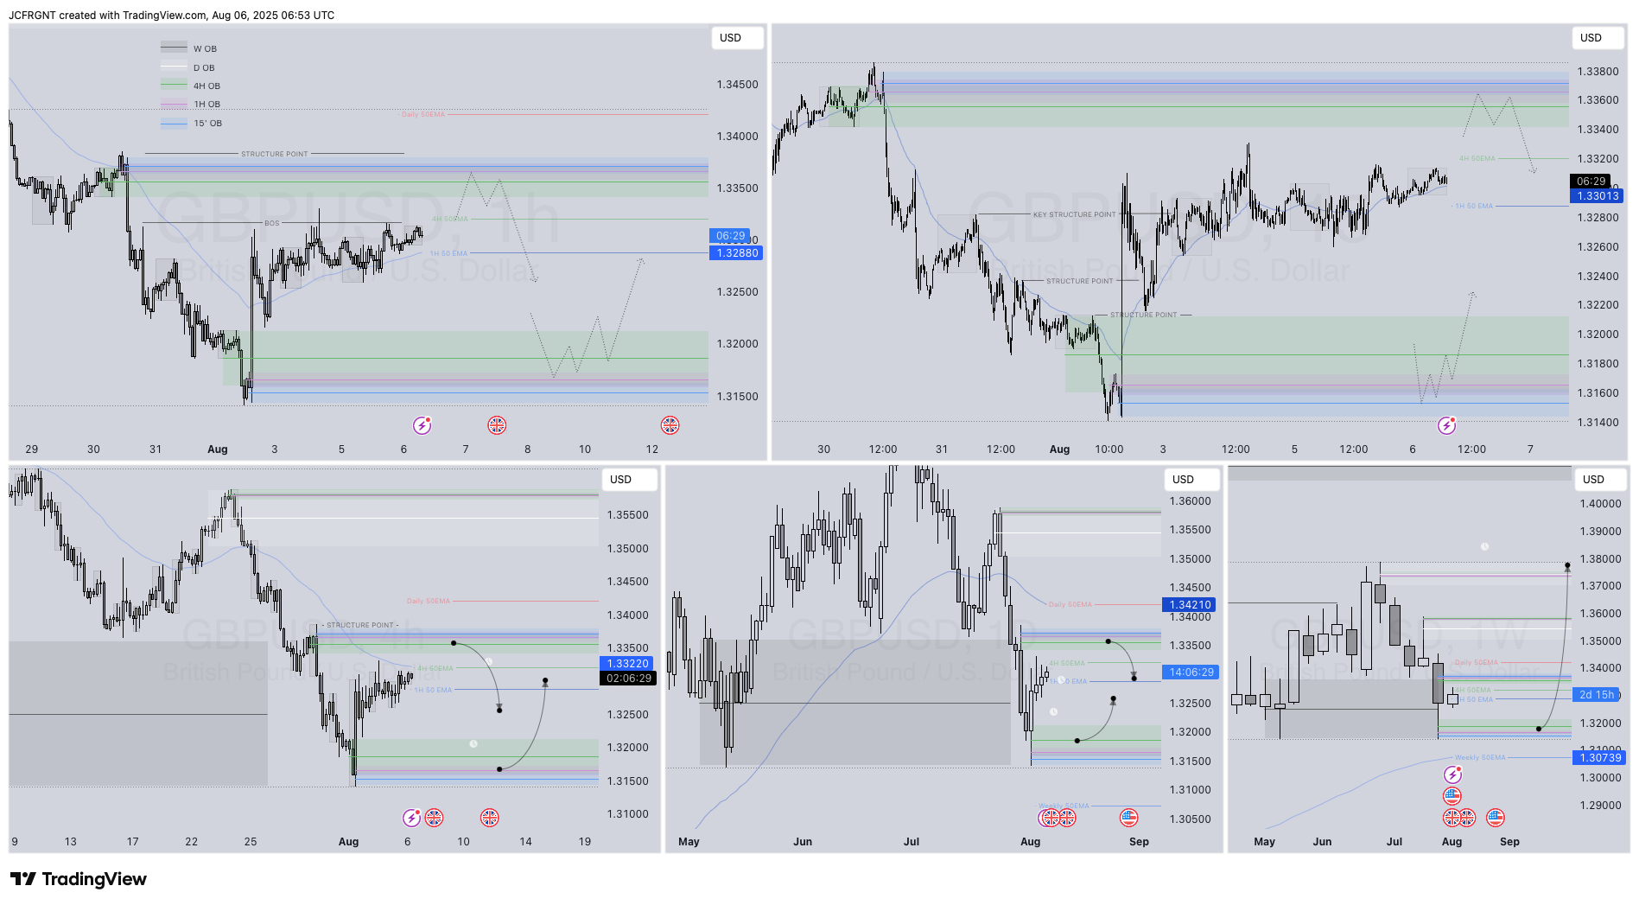The width and height of the screenshot is (1639, 905).
Task: Select the red Daily 50EMA label on 1h chart
Action: 423,114
